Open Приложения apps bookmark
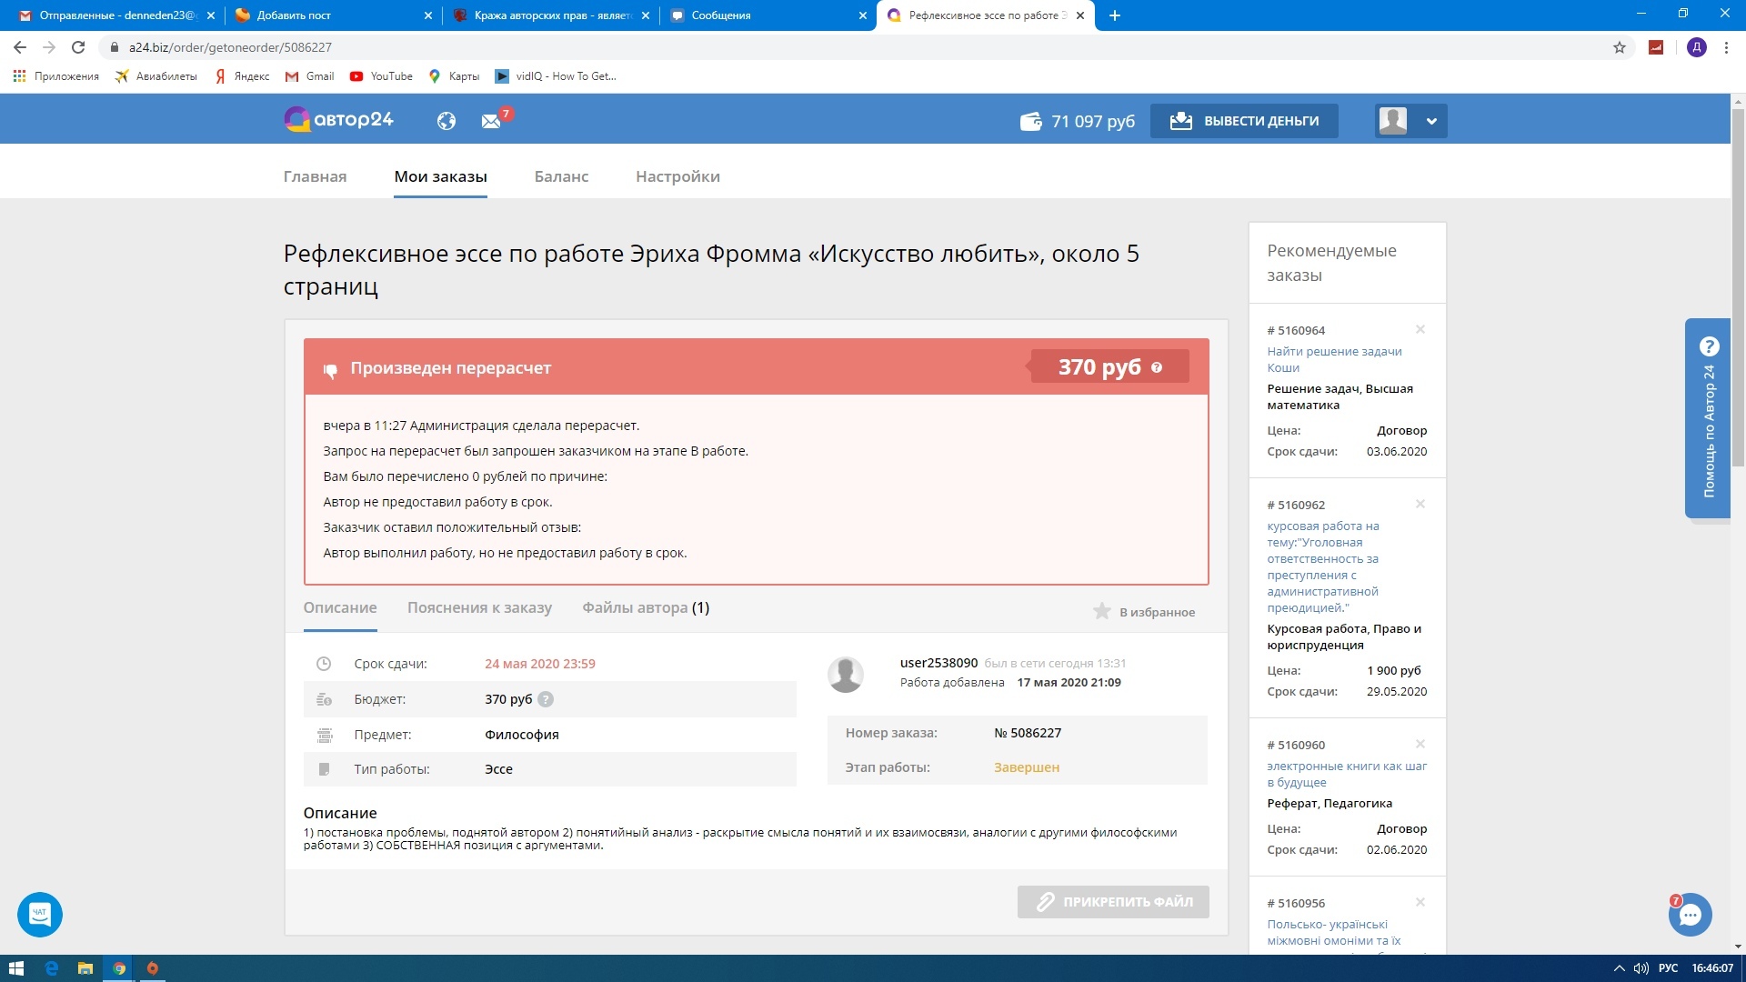This screenshot has width=1746, height=982. coord(56,76)
